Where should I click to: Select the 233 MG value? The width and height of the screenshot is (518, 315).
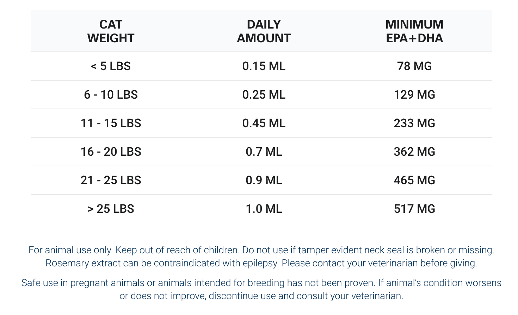(414, 123)
